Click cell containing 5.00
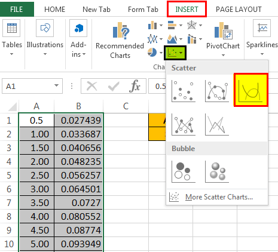Screen dimensions: 278x252 point(36,244)
